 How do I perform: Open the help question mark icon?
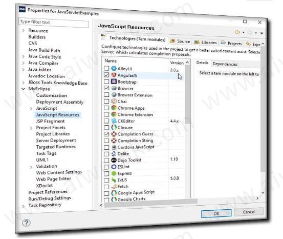26,223
